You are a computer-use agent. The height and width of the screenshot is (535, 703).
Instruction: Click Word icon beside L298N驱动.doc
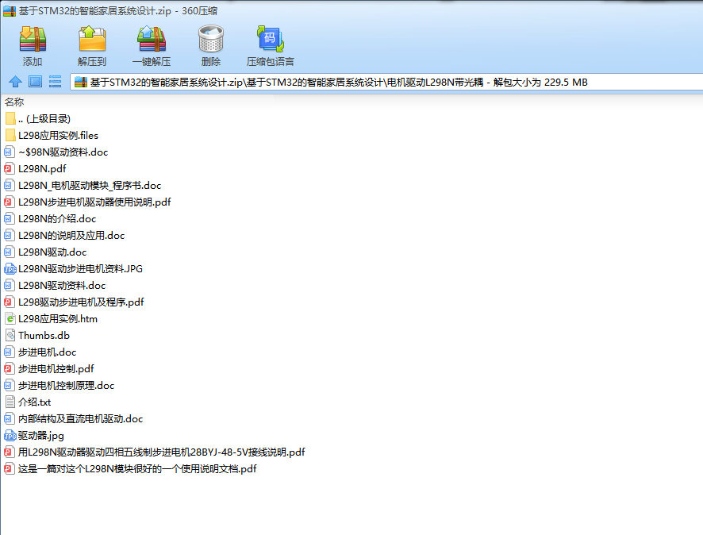click(x=10, y=252)
